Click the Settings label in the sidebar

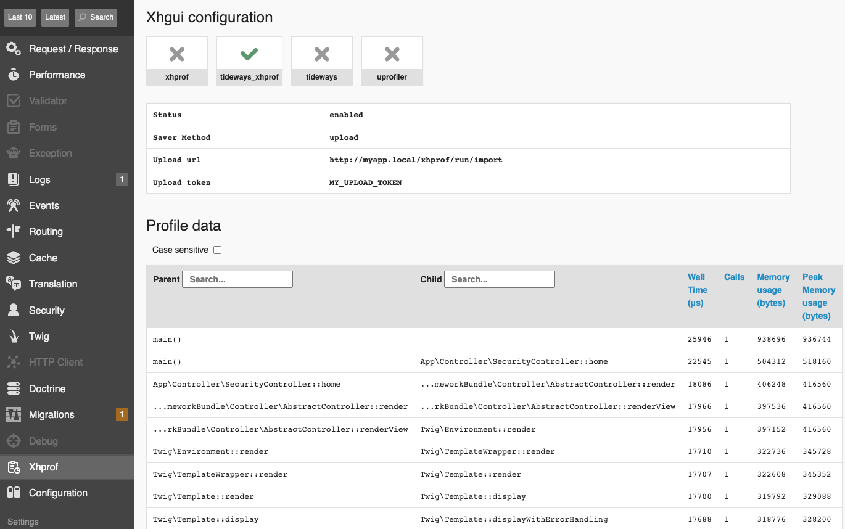23,522
